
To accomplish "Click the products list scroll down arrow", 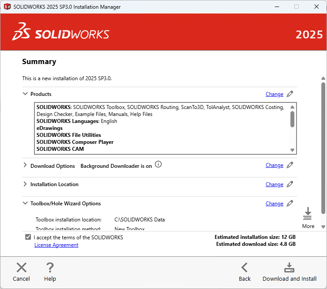I will click(293, 150).
